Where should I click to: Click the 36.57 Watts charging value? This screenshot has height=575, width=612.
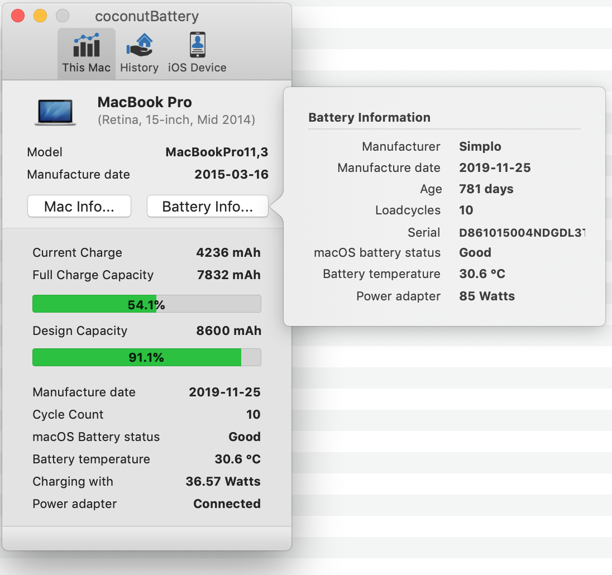tap(223, 481)
